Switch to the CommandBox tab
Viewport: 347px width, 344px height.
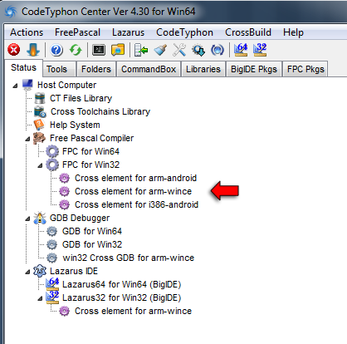(149, 69)
